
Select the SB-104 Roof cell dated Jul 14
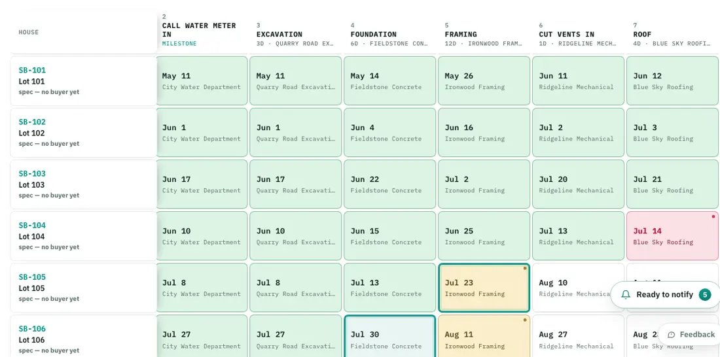[672, 236]
